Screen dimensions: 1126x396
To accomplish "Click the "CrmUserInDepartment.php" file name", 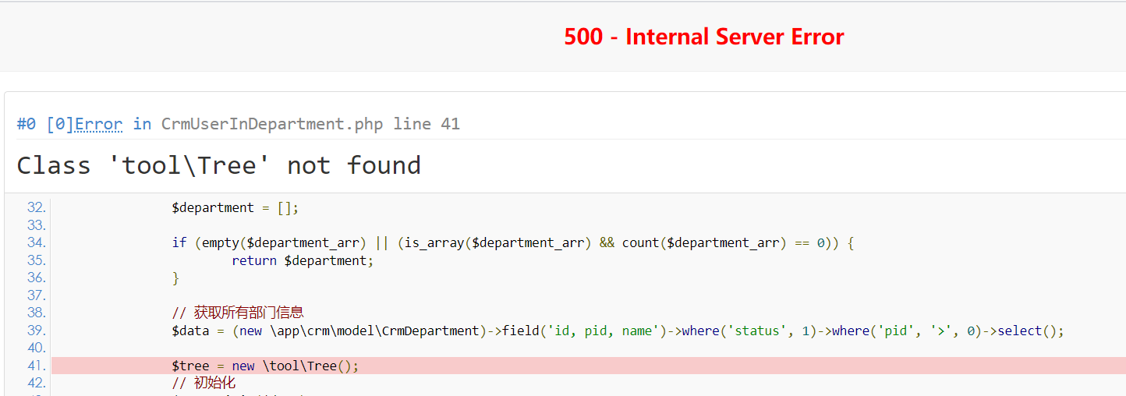I will coord(272,124).
